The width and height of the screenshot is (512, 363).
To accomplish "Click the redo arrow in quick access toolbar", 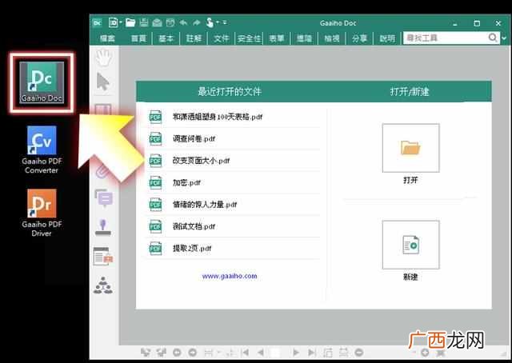I will [x=196, y=22].
